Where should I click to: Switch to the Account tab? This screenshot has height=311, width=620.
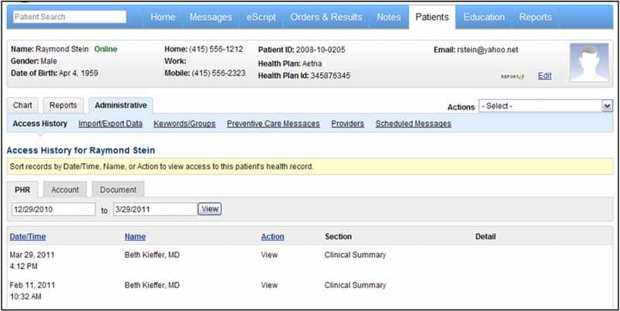pos(65,190)
